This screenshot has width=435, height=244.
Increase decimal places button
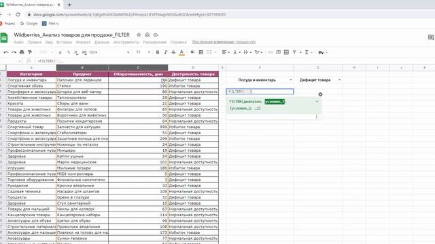click(84, 52)
